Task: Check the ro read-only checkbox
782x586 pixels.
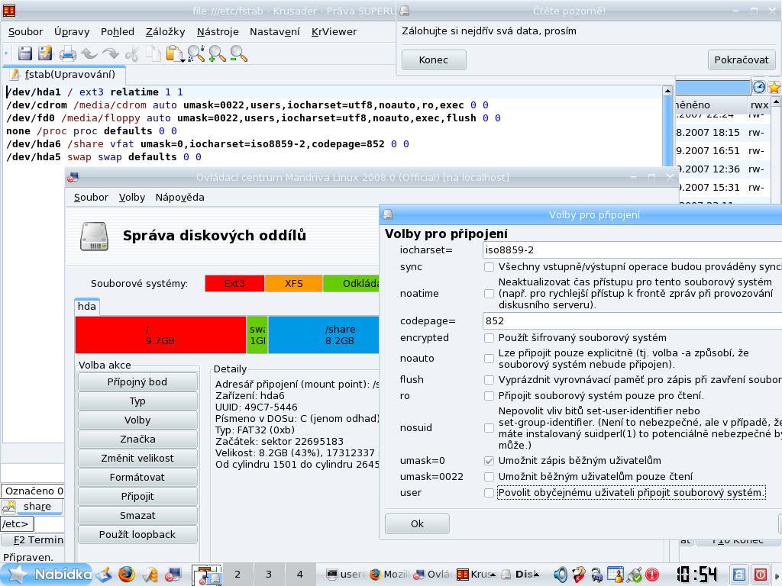Action: pyautogui.click(x=489, y=396)
